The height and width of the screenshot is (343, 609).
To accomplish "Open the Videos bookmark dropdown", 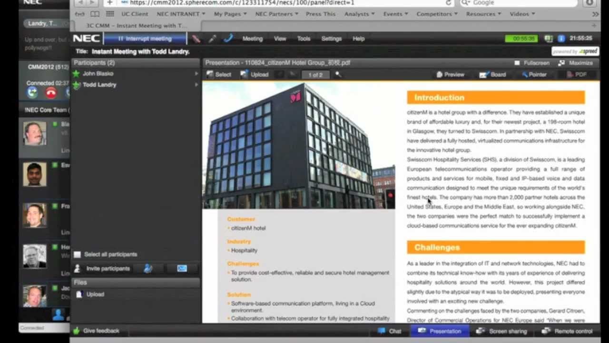I will point(522,14).
